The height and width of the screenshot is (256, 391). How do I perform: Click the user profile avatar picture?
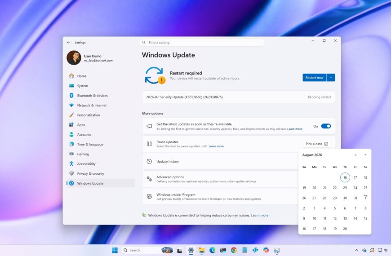(74, 58)
